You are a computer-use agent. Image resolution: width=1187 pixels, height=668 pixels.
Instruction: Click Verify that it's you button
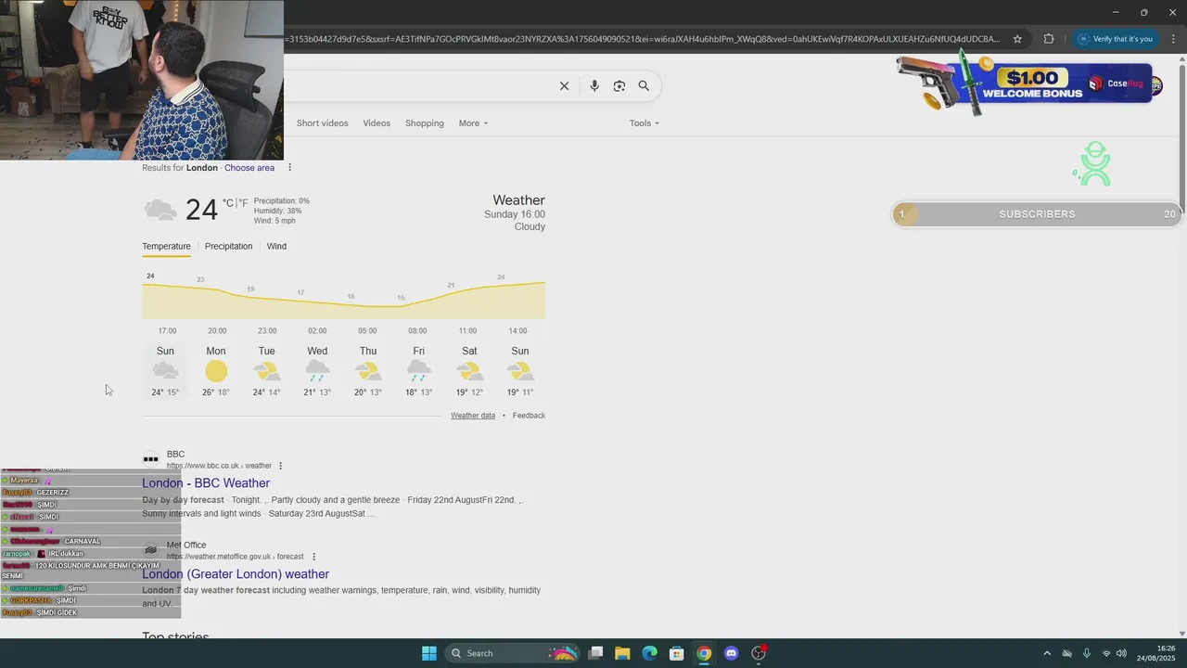tap(1114, 39)
